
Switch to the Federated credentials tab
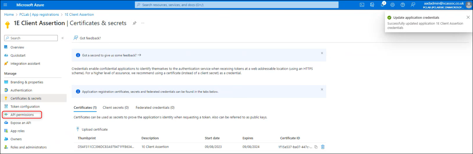155,107
